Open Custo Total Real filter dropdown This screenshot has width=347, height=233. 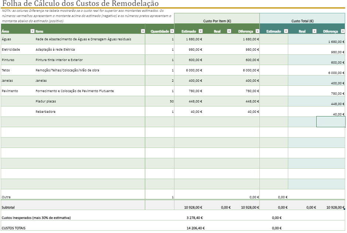[x=314, y=31]
